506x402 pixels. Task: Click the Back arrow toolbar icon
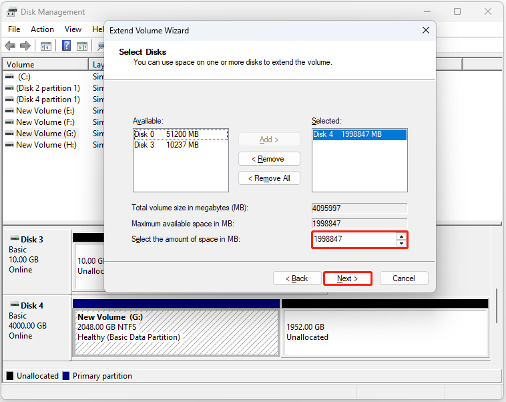[x=10, y=46]
